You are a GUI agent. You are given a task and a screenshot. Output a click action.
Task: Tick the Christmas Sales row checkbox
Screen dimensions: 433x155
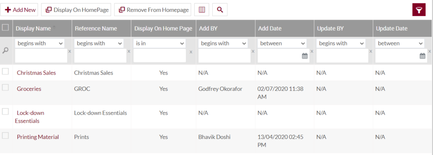pos(5,71)
